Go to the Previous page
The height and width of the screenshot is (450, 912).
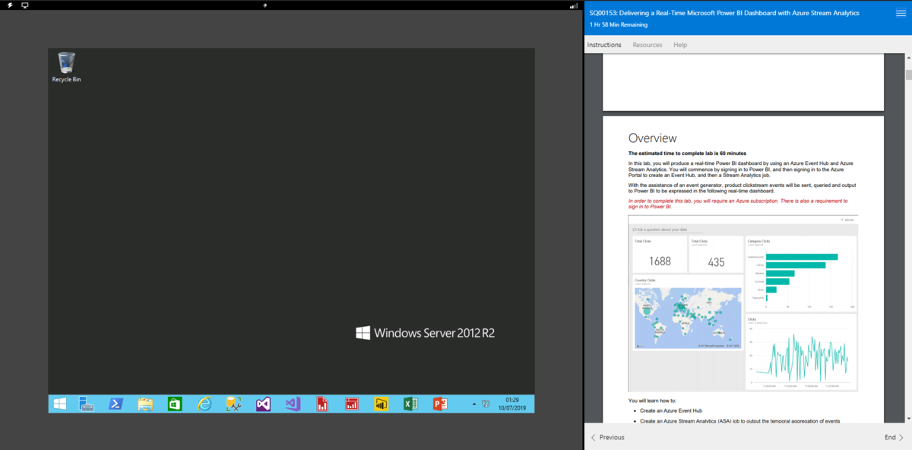607,437
